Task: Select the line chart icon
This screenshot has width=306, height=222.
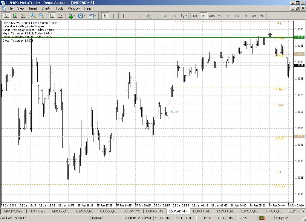Action: (x=23, y=16)
